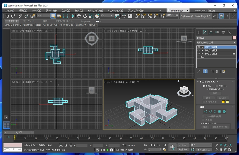Click the Rectangular Selection Region icon
This screenshot has width=239, height=155.
[65, 16]
